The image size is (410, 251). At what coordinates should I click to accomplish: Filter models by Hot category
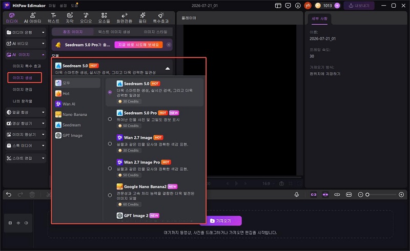[x=77, y=93]
